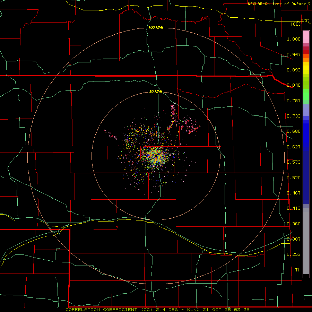The width and height of the screenshot is (312, 312).
Task: Pick the gray bottom color bar segment
Action: click(x=306, y=241)
